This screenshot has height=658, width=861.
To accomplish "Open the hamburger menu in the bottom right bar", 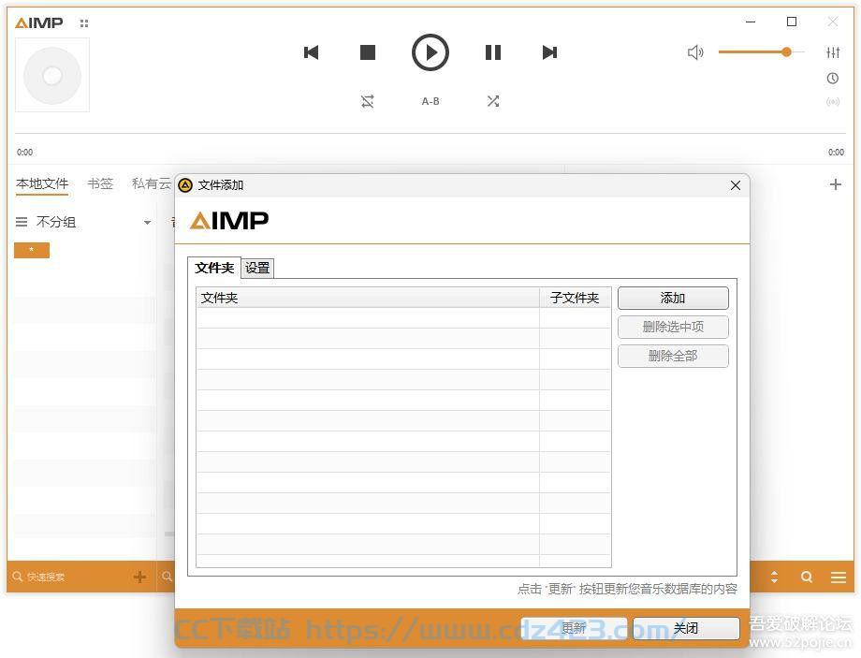I will pyautogui.click(x=839, y=577).
